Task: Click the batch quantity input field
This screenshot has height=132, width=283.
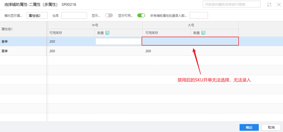Action: (198, 16)
